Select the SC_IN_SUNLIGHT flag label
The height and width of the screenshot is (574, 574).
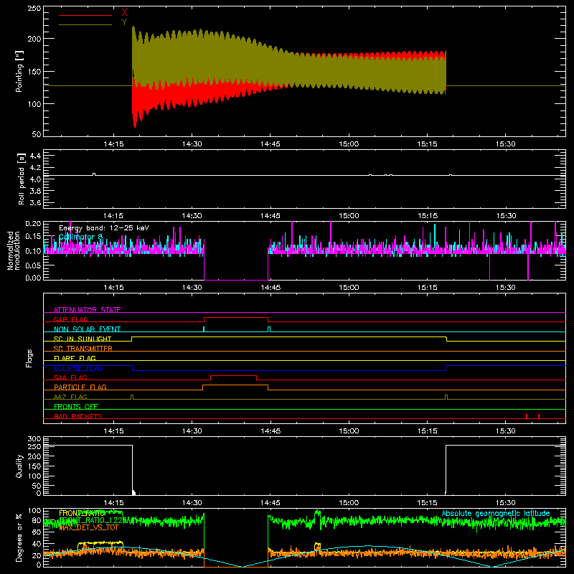click(x=83, y=339)
